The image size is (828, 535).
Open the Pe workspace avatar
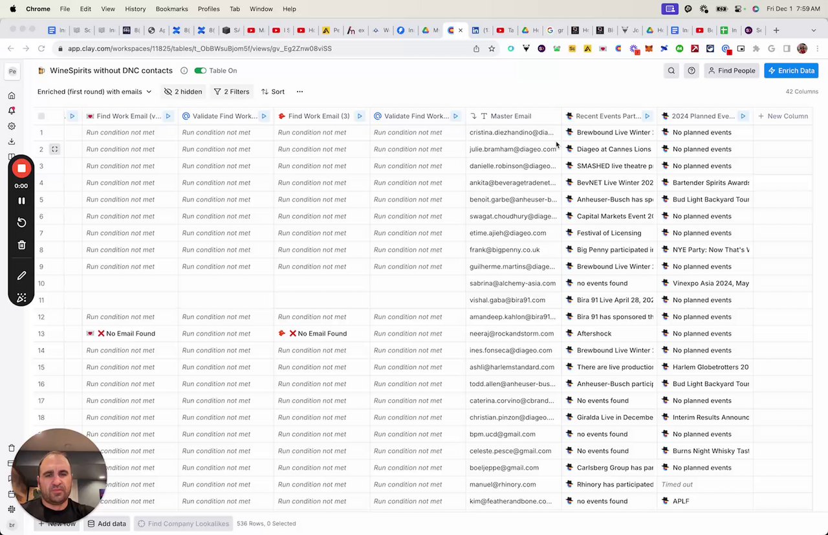click(12, 71)
